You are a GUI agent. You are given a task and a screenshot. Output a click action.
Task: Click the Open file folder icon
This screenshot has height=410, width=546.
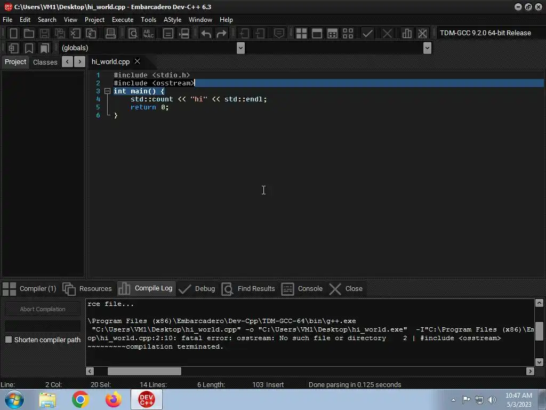tap(29, 34)
